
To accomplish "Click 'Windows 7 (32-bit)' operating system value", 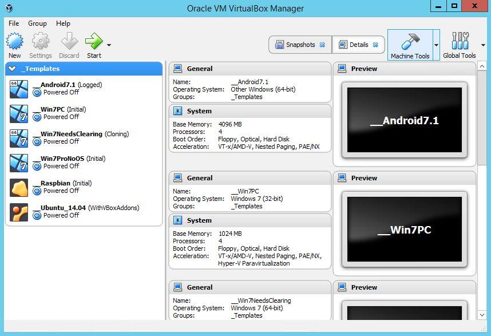I will [x=257, y=199].
